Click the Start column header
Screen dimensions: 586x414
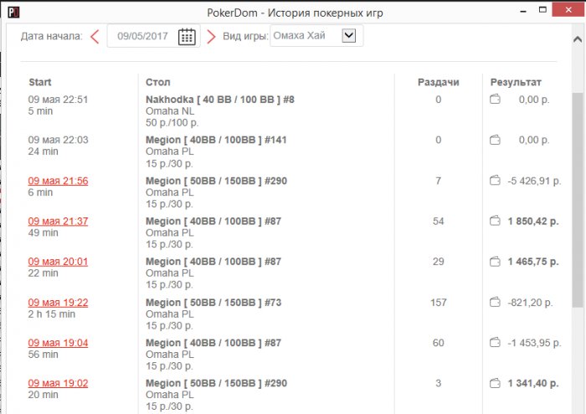click(x=40, y=82)
